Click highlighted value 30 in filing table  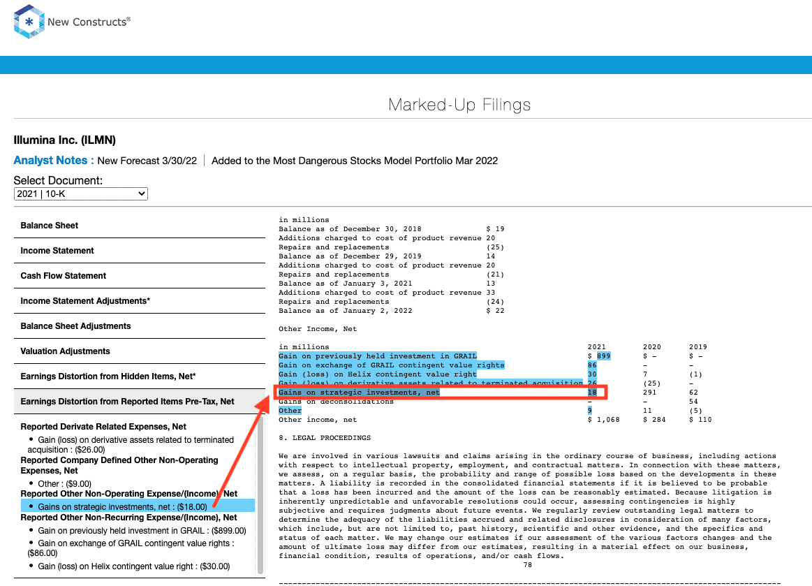pyautogui.click(x=592, y=374)
